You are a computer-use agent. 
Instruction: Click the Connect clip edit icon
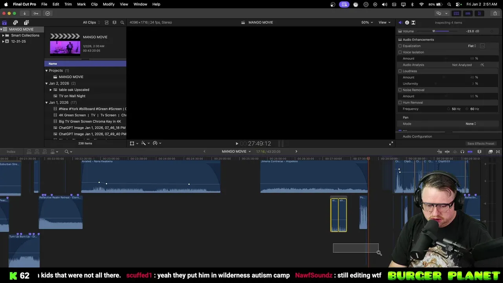coord(29,151)
